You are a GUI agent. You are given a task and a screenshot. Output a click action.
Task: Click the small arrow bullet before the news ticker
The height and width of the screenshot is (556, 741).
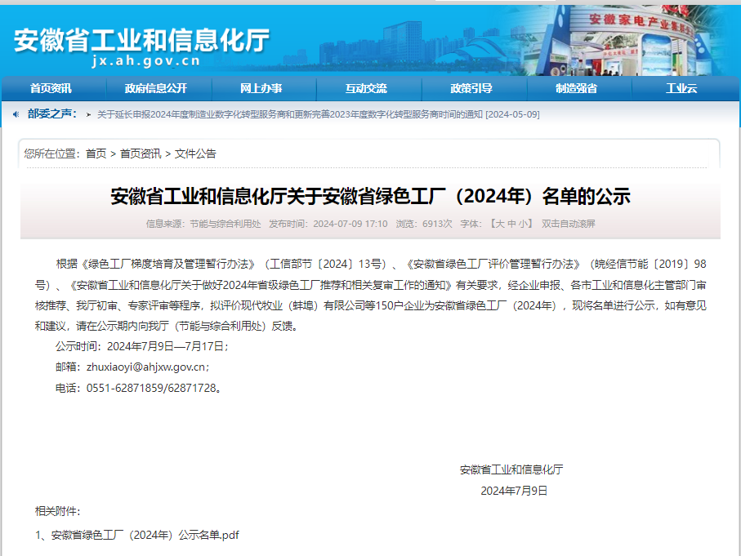(x=88, y=115)
